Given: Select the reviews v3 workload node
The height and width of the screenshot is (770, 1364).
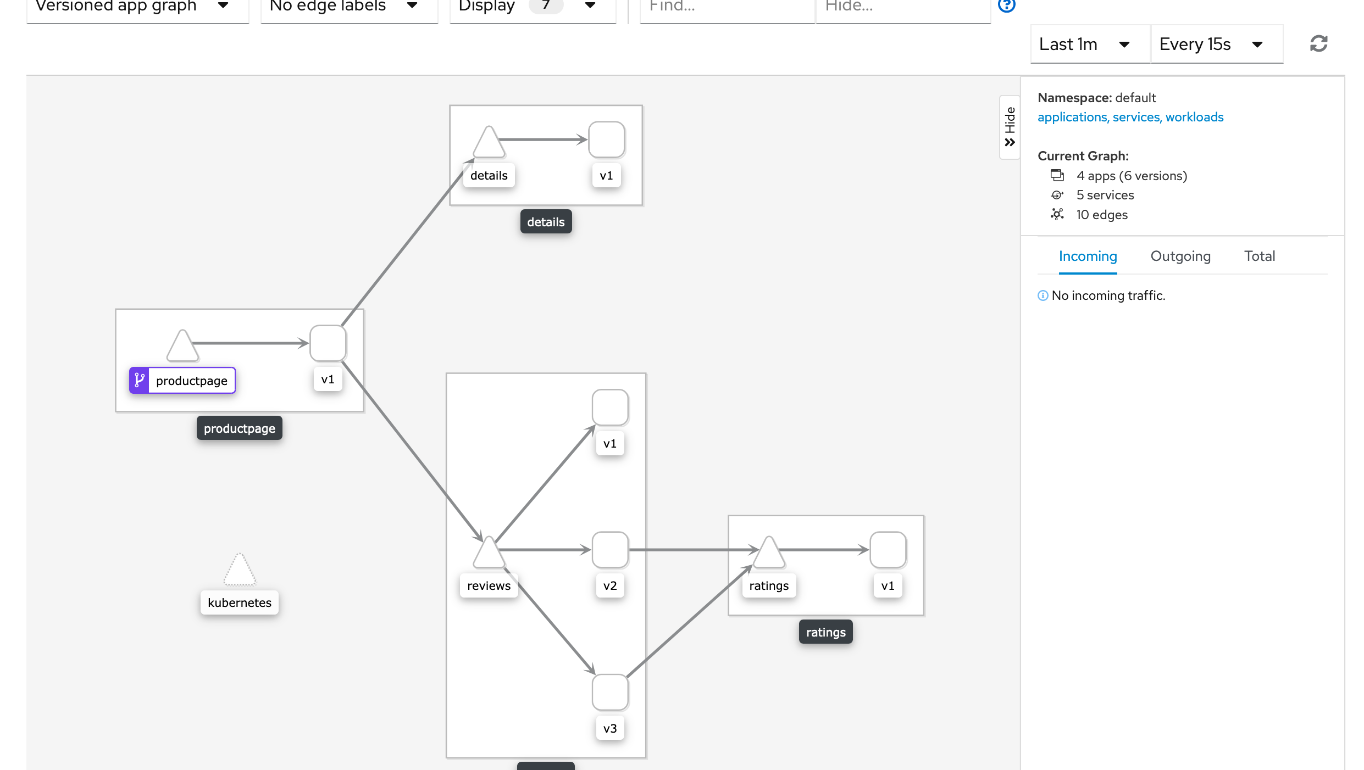Looking at the screenshot, I should point(609,692).
